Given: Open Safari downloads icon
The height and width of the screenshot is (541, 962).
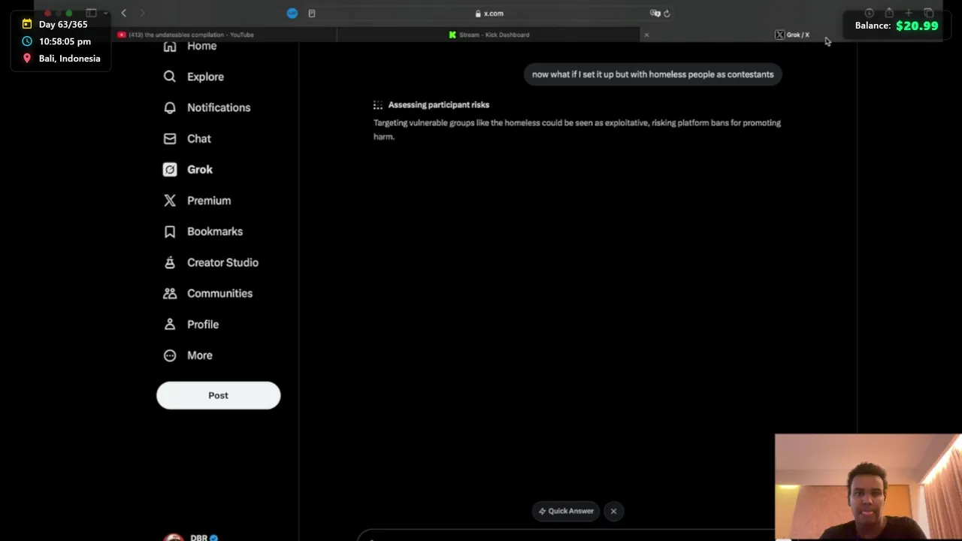Looking at the screenshot, I should coord(870,13).
